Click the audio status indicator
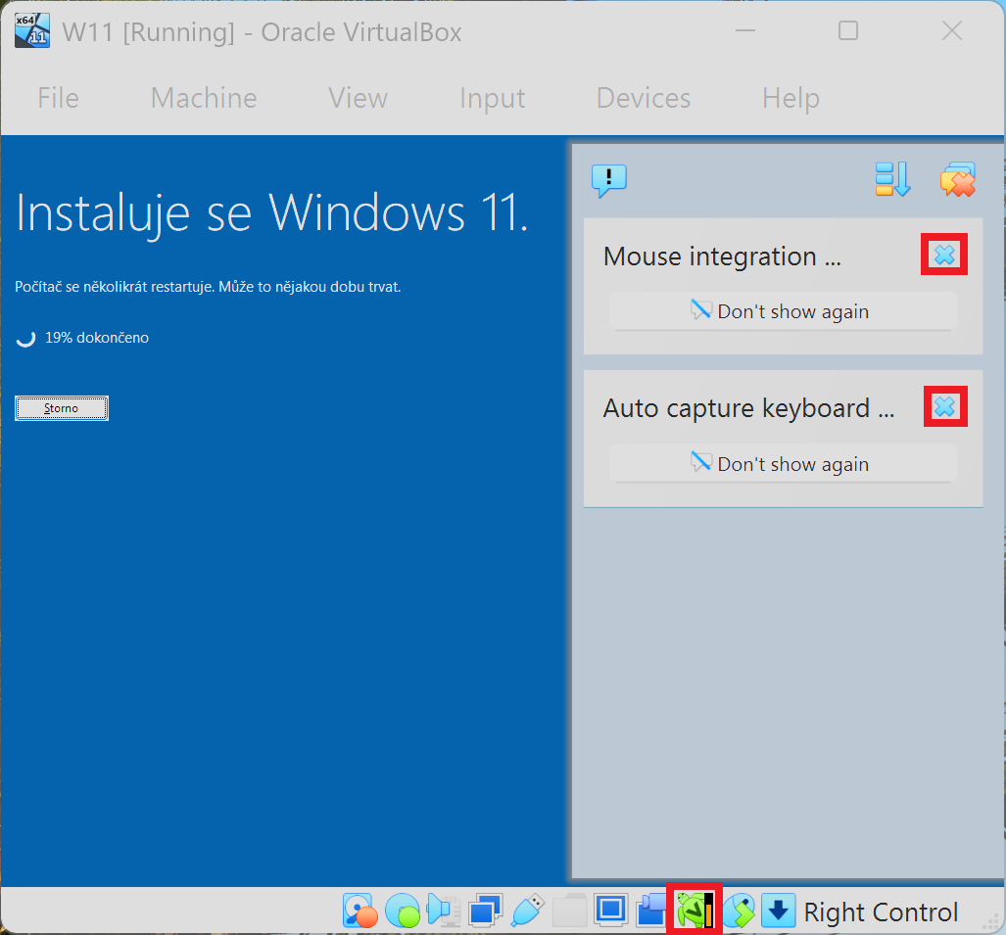The width and height of the screenshot is (1006, 935). pos(443,911)
